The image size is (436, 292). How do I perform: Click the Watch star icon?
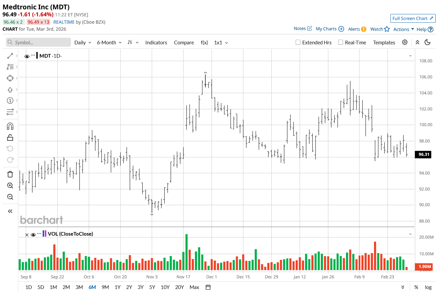point(387,29)
